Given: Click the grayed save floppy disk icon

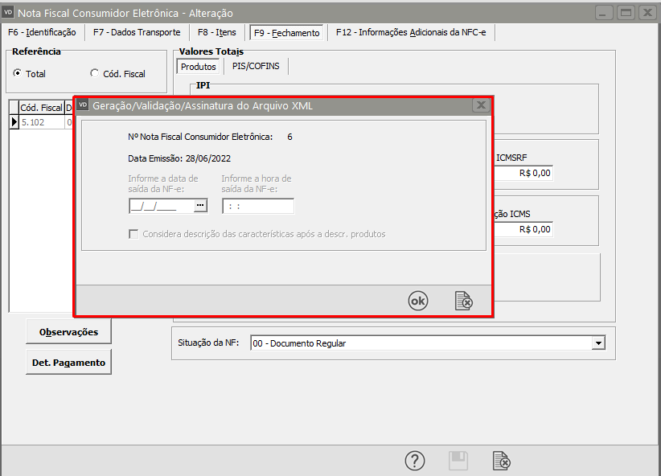Looking at the screenshot, I should (x=458, y=461).
